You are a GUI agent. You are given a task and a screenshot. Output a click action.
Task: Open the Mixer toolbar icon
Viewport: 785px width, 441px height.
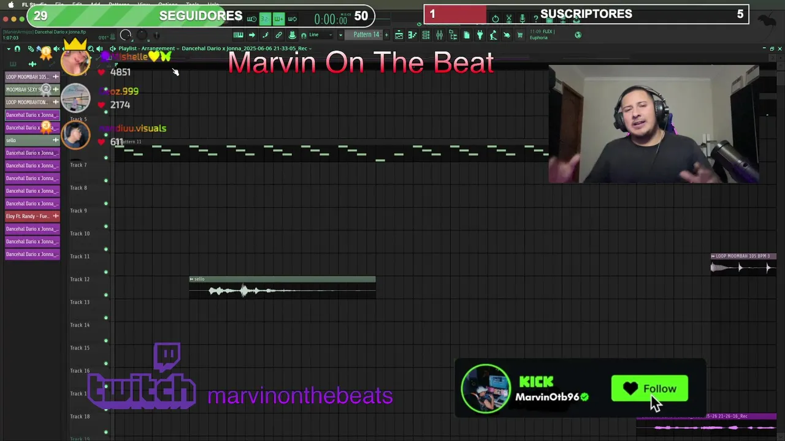439,35
